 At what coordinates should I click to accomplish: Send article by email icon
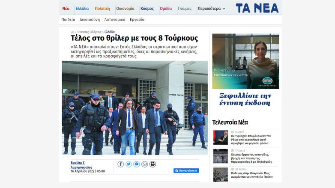145,164
